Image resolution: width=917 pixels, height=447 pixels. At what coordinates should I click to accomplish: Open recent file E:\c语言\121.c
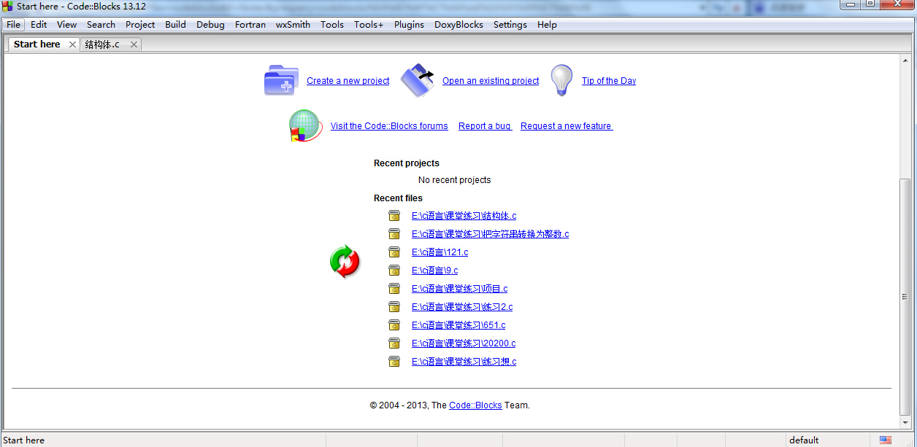point(440,252)
